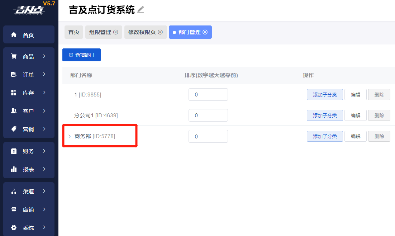Click 添加子分类 for 分公司1
Viewport: 395px width, 236px height.
[x=325, y=115]
